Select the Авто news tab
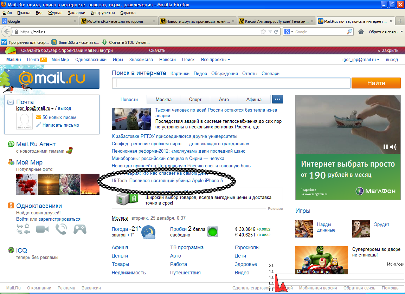 pyautogui.click(x=224, y=99)
